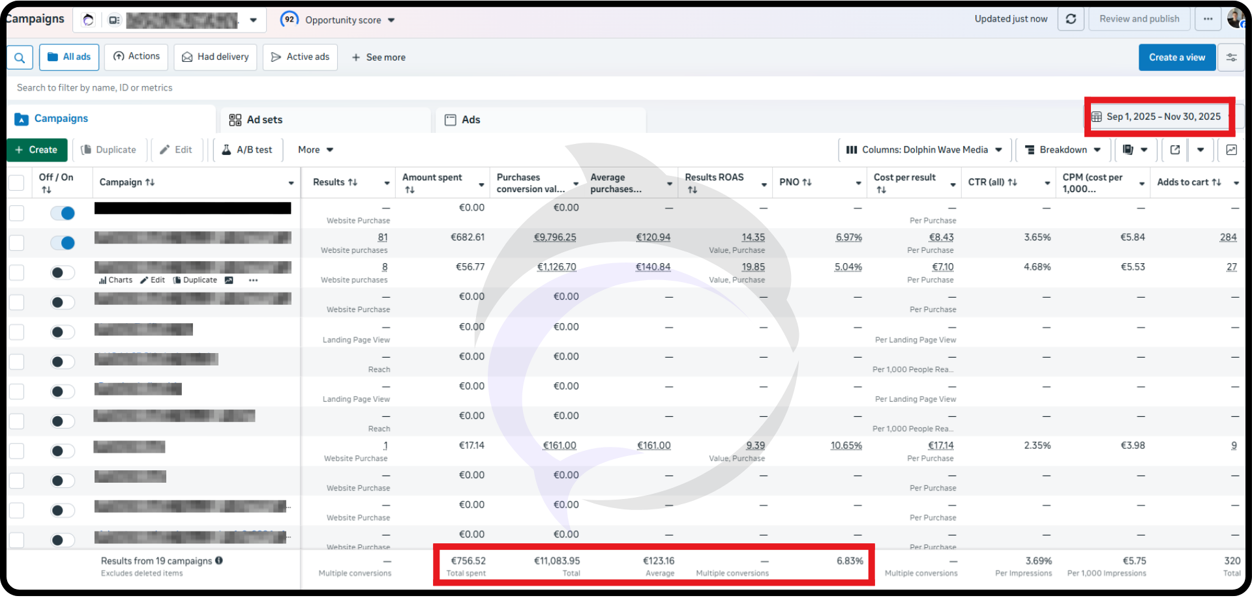Turn off the campaign with 81 website purchases
Image resolution: width=1252 pixels, height=598 pixels.
[x=63, y=243]
